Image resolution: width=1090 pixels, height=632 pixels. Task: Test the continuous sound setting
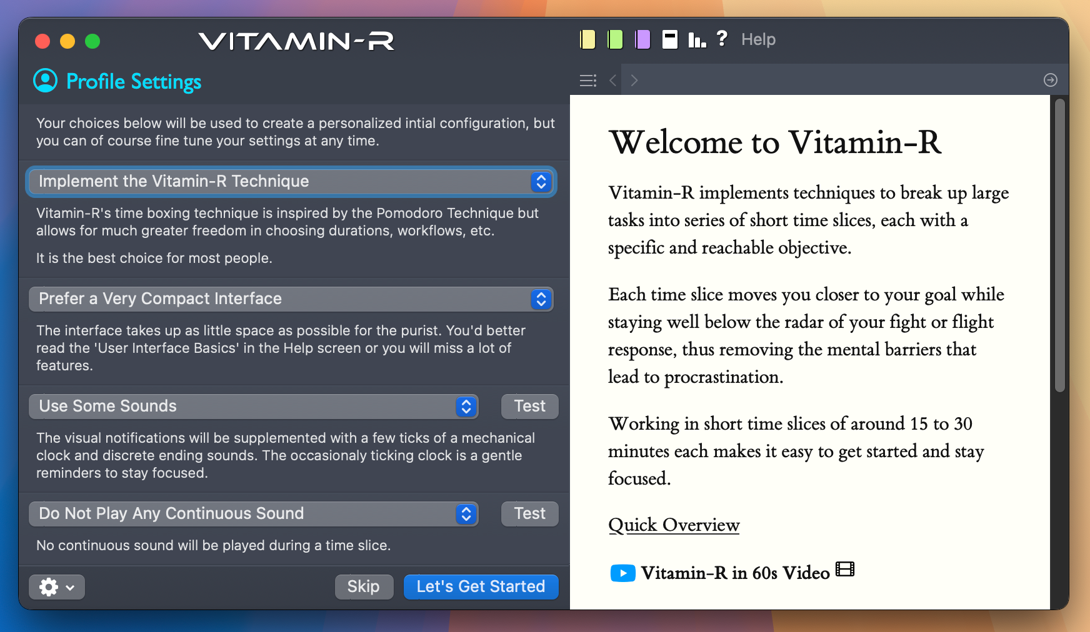click(x=530, y=514)
